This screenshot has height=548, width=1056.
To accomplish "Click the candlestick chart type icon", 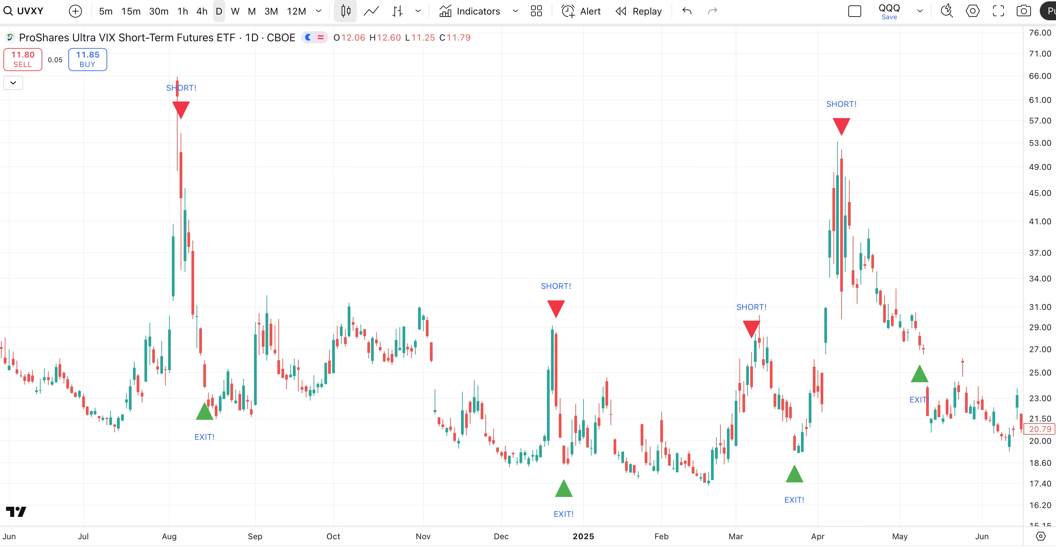I will pyautogui.click(x=346, y=11).
